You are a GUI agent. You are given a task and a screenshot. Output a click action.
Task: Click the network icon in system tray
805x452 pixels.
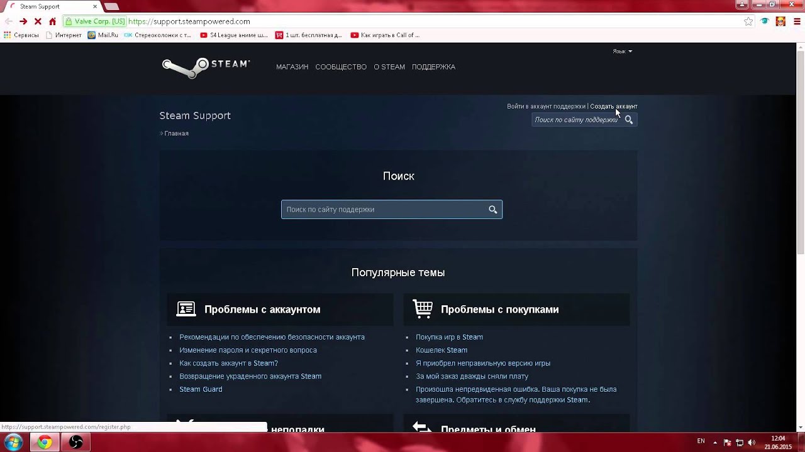(x=740, y=443)
